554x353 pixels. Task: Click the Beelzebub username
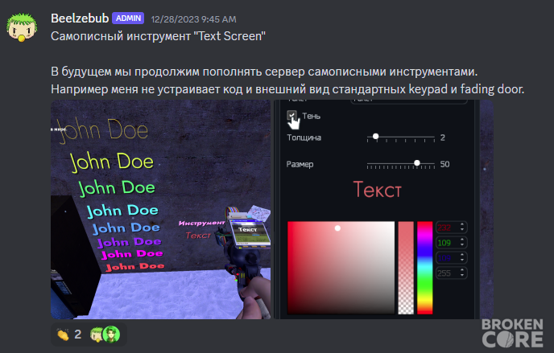[x=80, y=18]
